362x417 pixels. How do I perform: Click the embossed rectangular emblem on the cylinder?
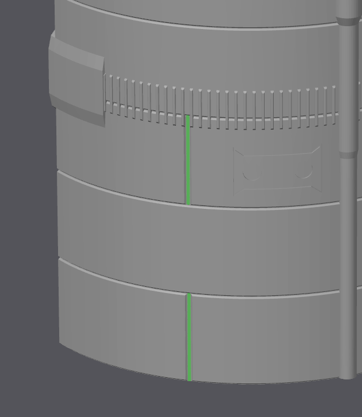pyautogui.click(x=277, y=170)
